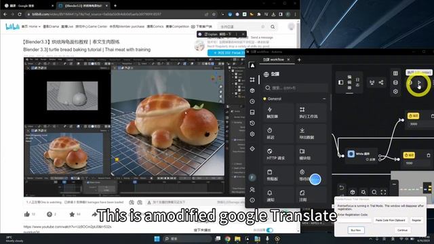
Task: Collapse the General blocks category
Action: tap(324, 99)
